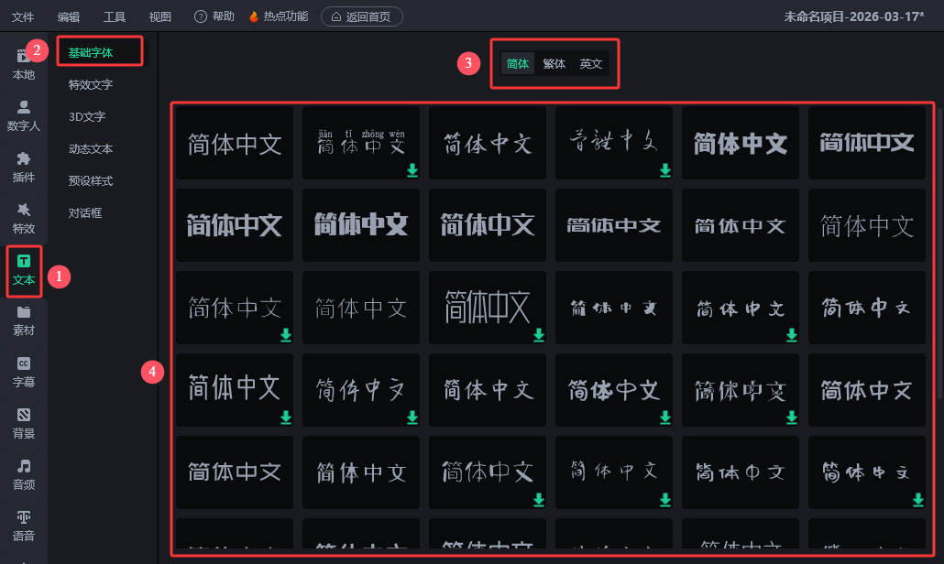The height and width of the screenshot is (564, 944).
Task: Select 动态文本 in text categories
Action: tap(91, 149)
